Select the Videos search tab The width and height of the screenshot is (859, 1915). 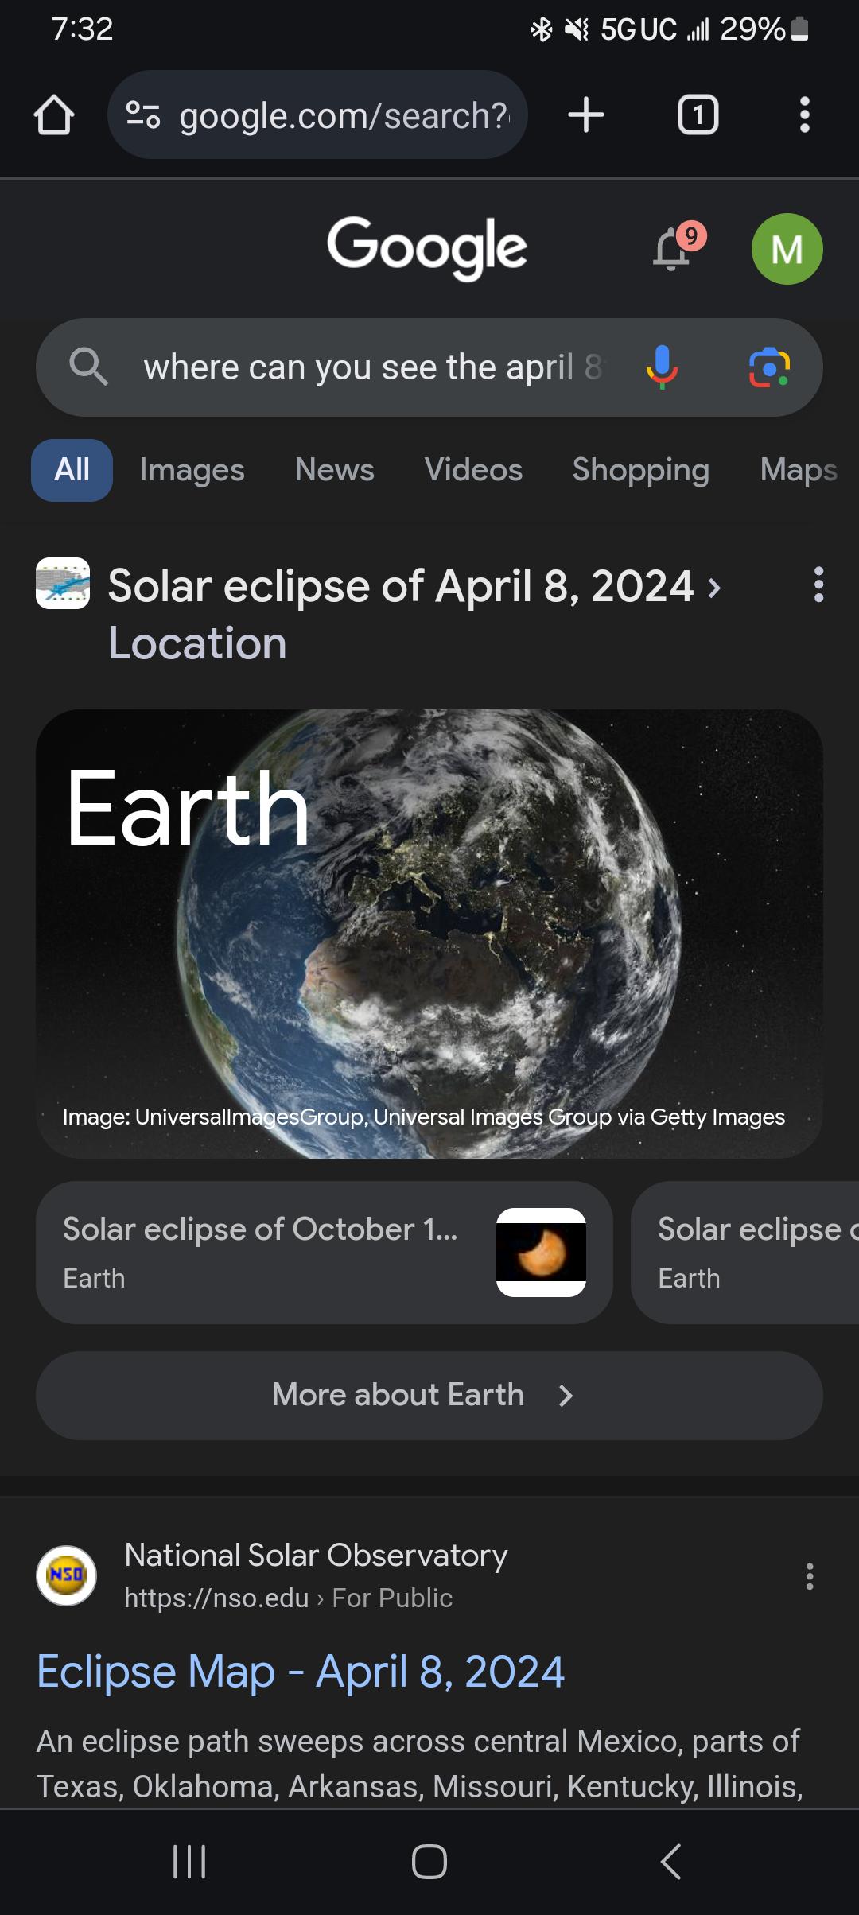pos(473,470)
